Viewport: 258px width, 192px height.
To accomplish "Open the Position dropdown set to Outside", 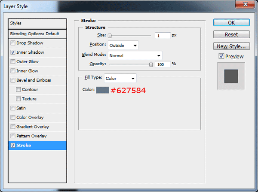I will pyautogui.click(x=123, y=45).
